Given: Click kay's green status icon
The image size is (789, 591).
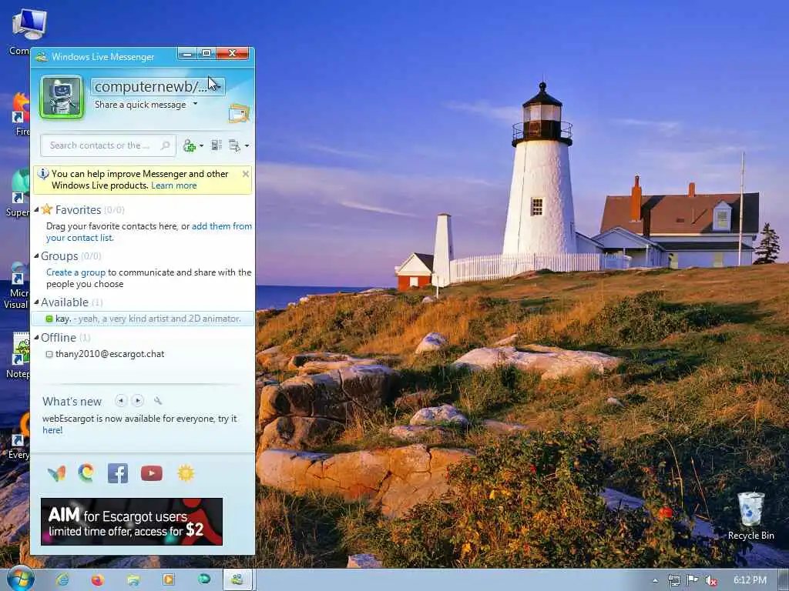Looking at the screenshot, I should pyautogui.click(x=49, y=319).
